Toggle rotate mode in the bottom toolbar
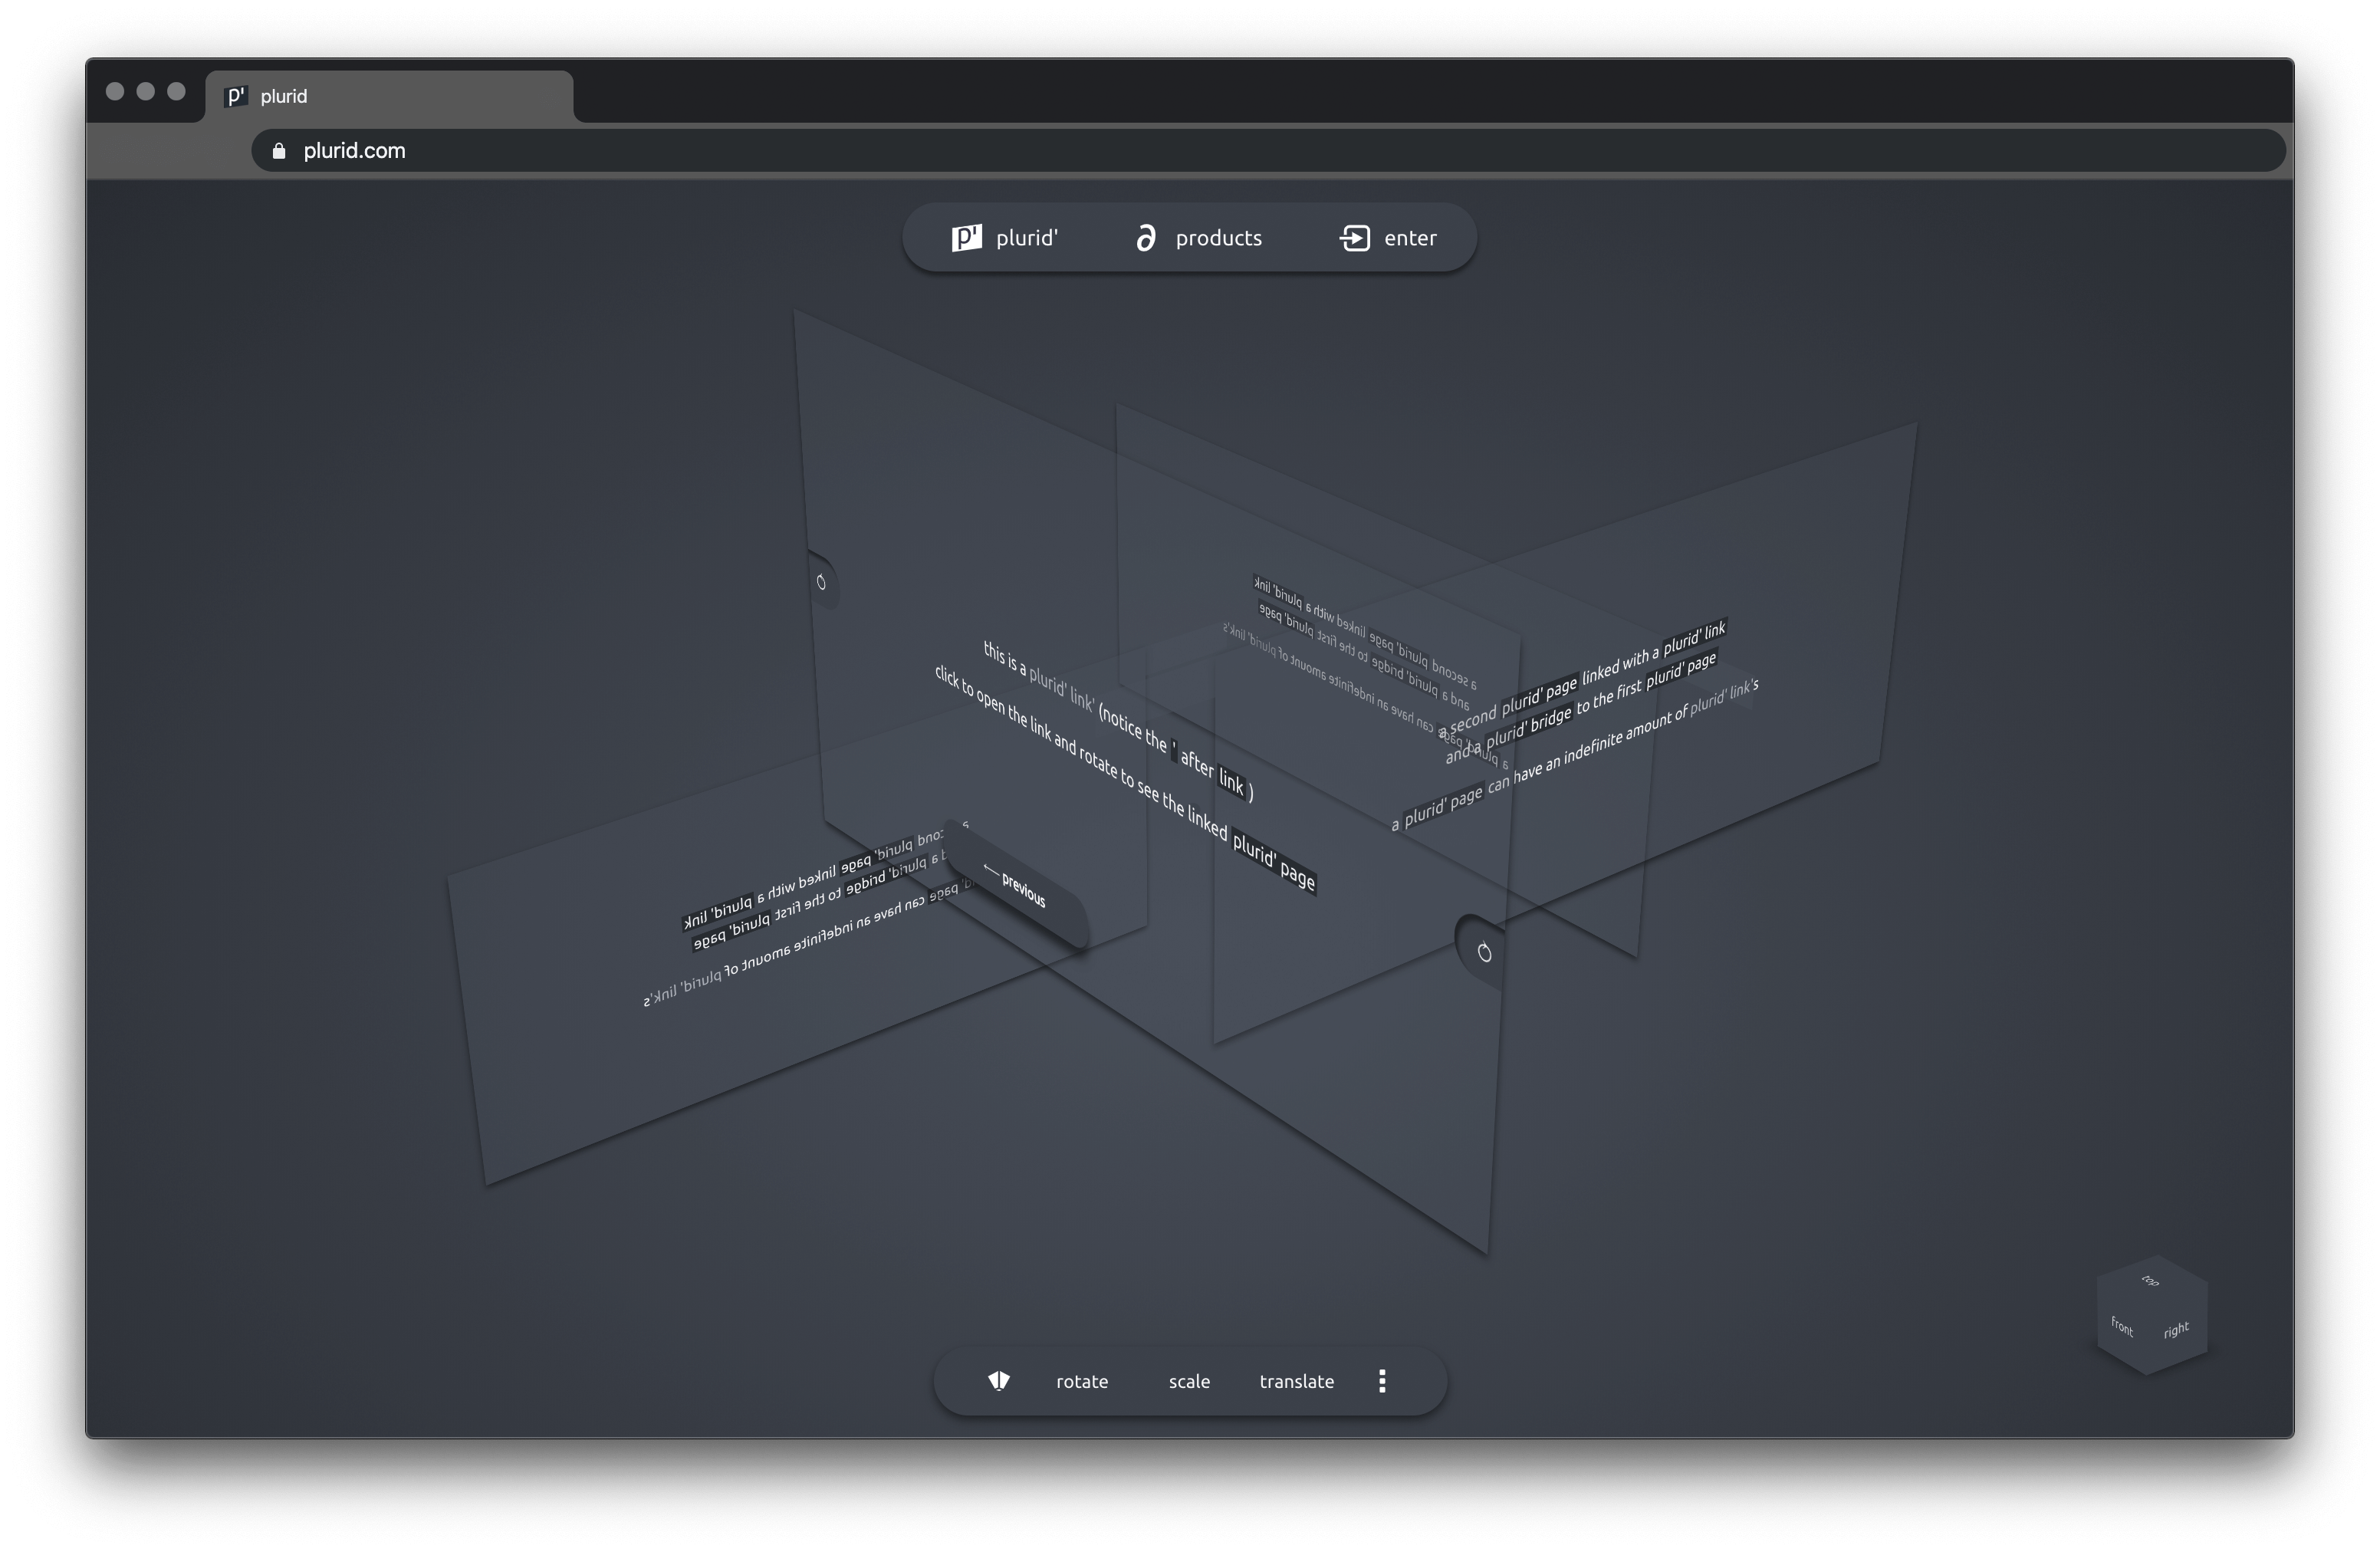Viewport: 2380px width, 1552px height. pyautogui.click(x=1081, y=1381)
